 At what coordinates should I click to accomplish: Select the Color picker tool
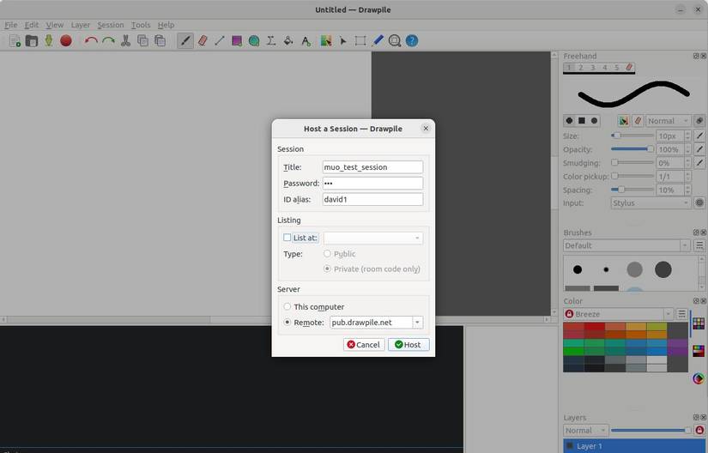pyautogui.click(x=325, y=40)
